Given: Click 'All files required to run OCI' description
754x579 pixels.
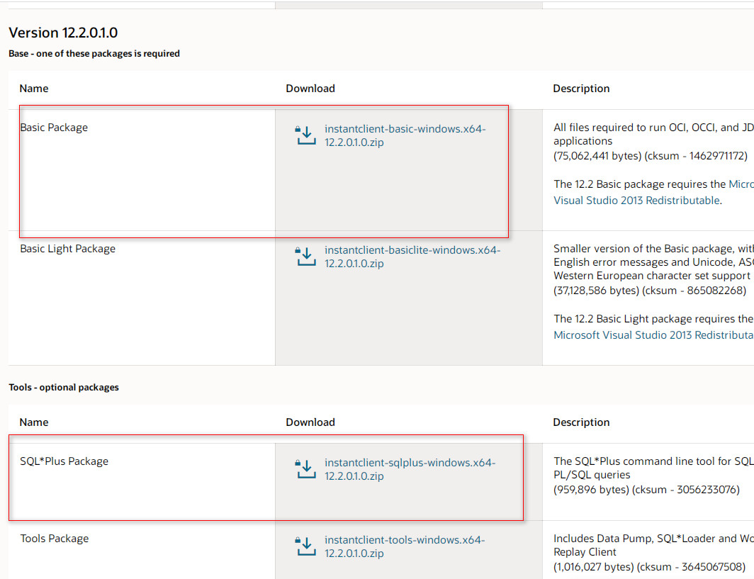Looking at the screenshot, I should [653, 134].
